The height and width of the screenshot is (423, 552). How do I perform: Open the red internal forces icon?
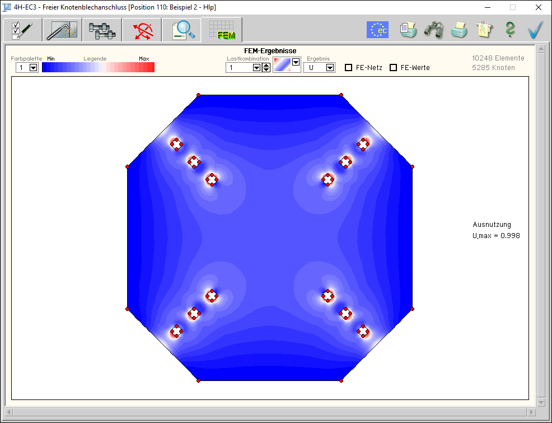(142, 30)
